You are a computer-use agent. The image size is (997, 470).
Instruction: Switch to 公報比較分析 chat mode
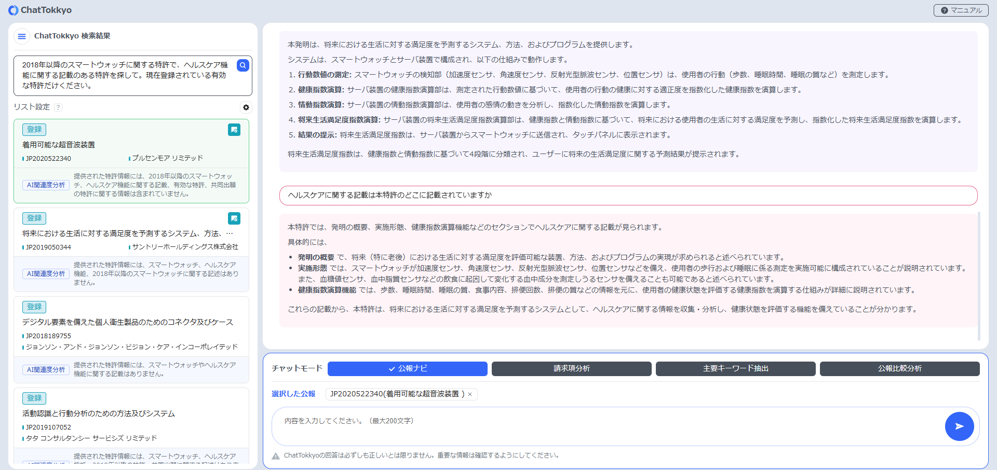pos(899,369)
